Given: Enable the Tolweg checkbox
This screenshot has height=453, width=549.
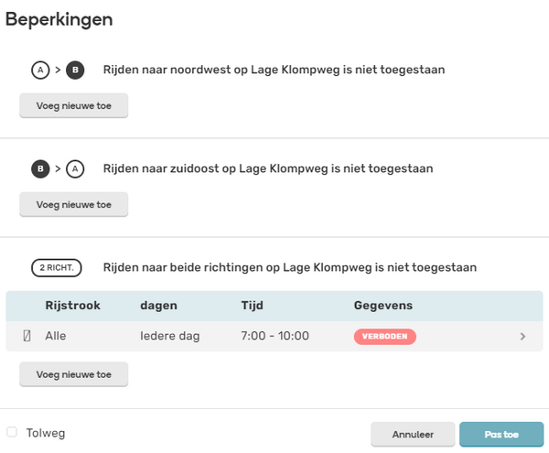Looking at the screenshot, I should point(12,432).
